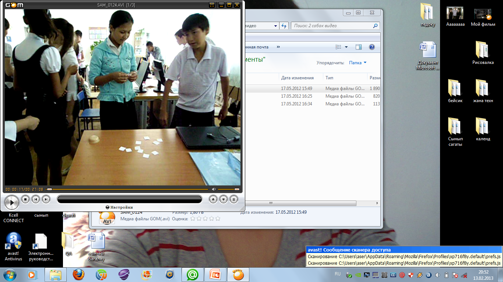Screen dimensions: 503x282
Task: Open өзін-өзі бағалау Word document
Action: click(x=96, y=246)
